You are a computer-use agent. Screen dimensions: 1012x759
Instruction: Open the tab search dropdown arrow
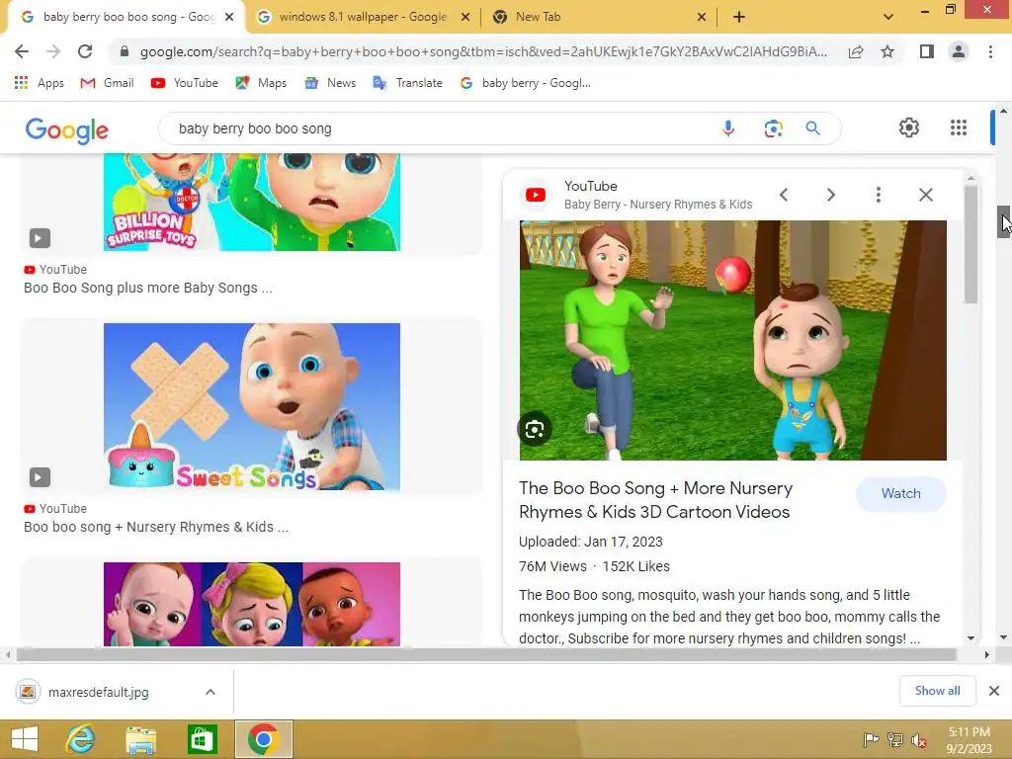[888, 18]
